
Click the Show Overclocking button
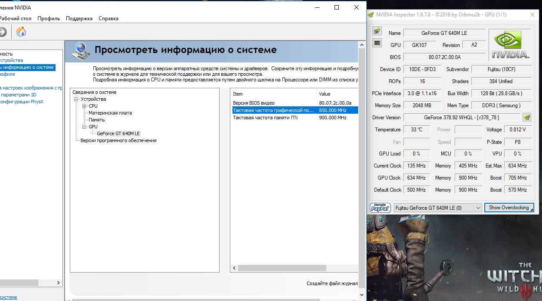tap(509, 208)
